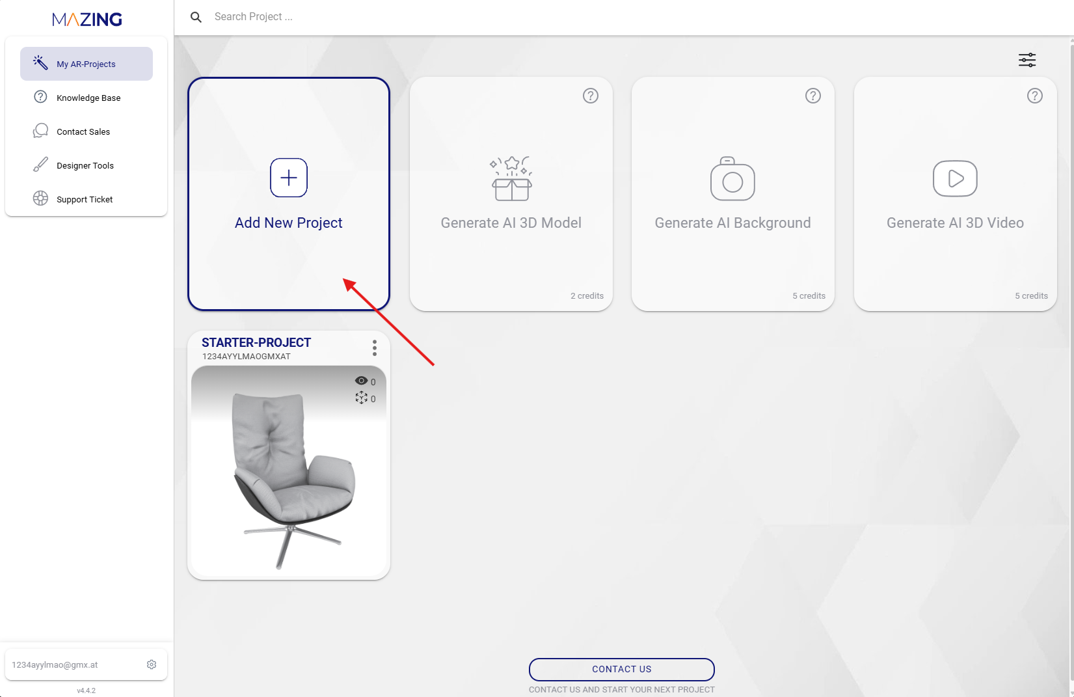This screenshot has width=1074, height=697.
Task: Click the gift box AI 3D Model icon
Action: pyautogui.click(x=511, y=179)
